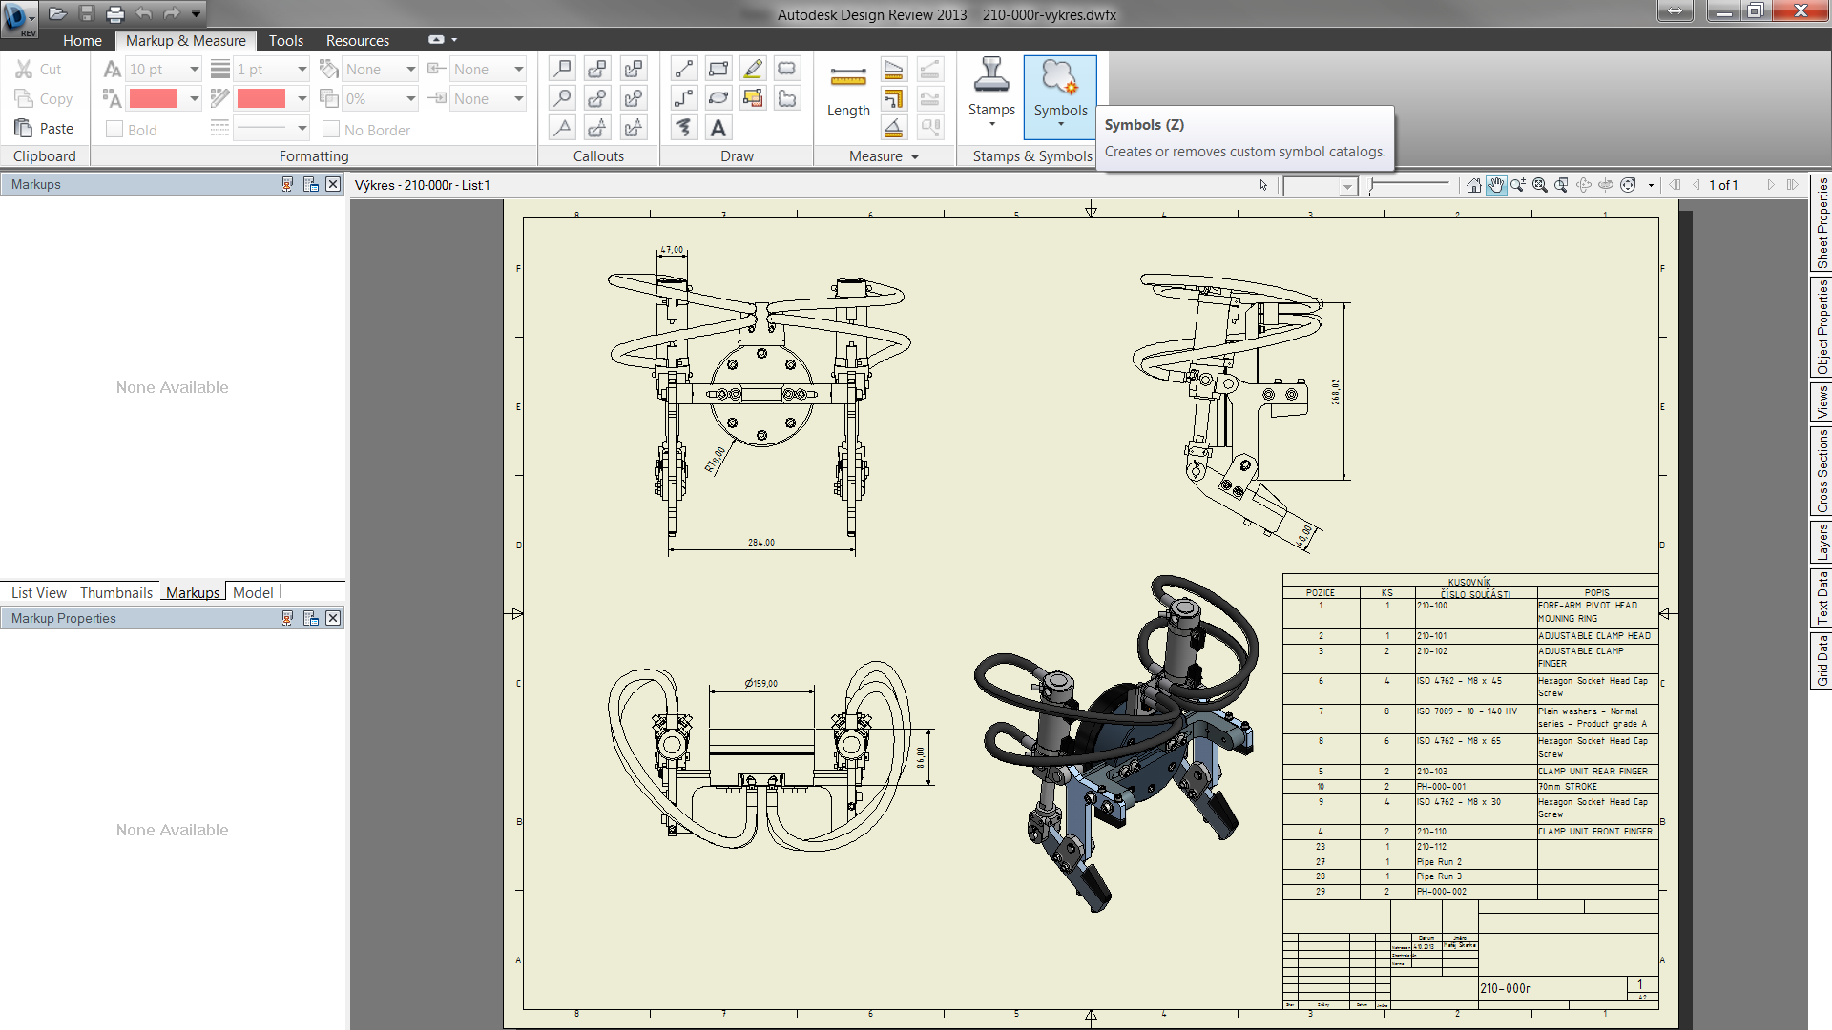Select the Text tool in Draw group
The height and width of the screenshot is (1030, 1832).
pos(718,128)
